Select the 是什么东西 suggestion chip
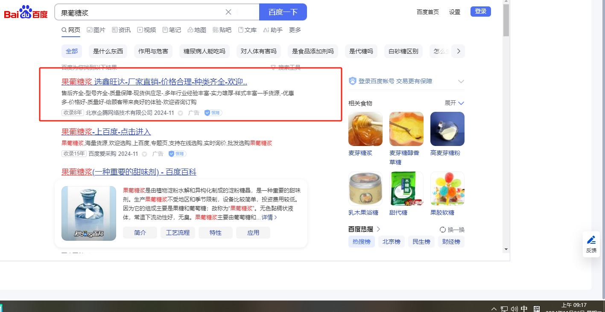This screenshot has width=605, height=312. [108, 51]
